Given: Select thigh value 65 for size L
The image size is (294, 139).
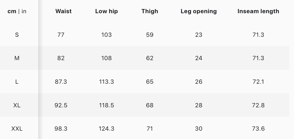Looking at the screenshot, I should pyautogui.click(x=150, y=82).
